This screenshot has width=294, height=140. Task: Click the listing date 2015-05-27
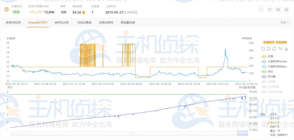[x=114, y=12]
